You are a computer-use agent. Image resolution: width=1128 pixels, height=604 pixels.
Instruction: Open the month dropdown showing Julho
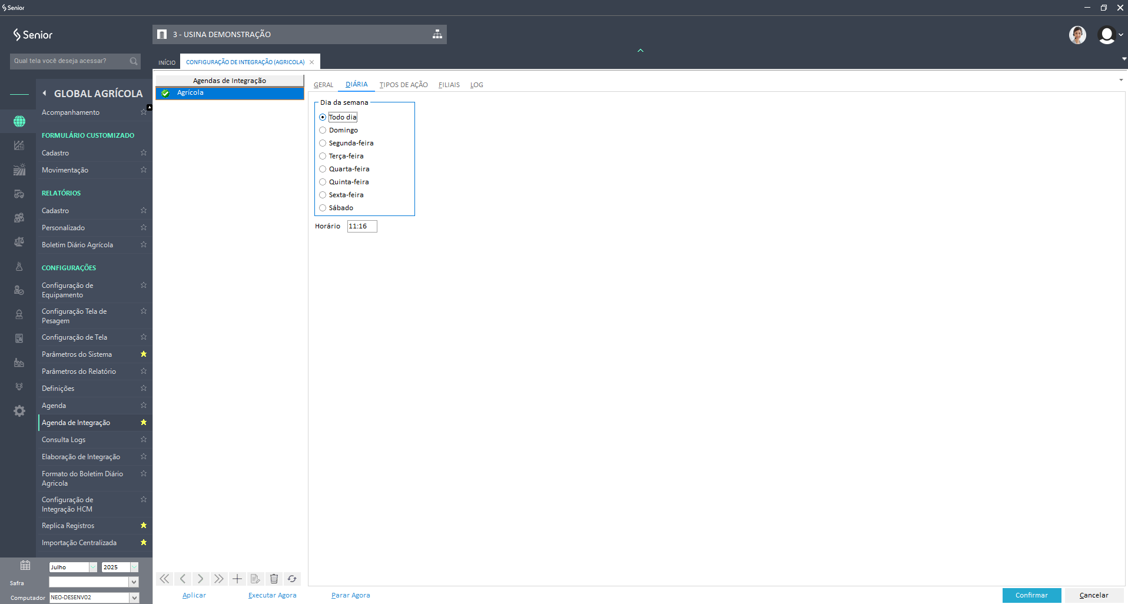93,567
